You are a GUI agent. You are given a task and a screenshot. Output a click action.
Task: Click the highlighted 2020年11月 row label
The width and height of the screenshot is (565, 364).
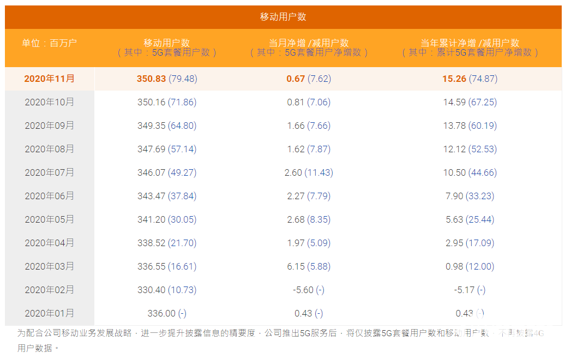[50, 79]
